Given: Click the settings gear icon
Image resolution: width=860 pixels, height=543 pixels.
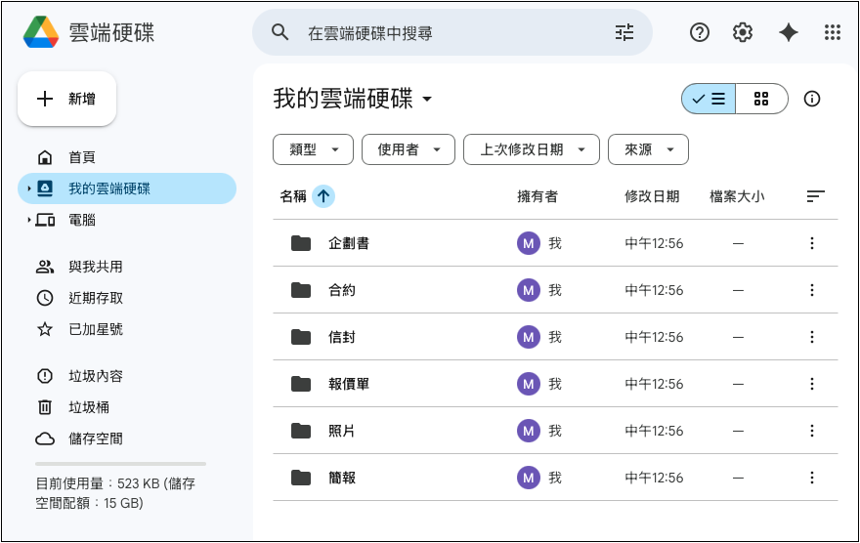Looking at the screenshot, I should (x=743, y=32).
